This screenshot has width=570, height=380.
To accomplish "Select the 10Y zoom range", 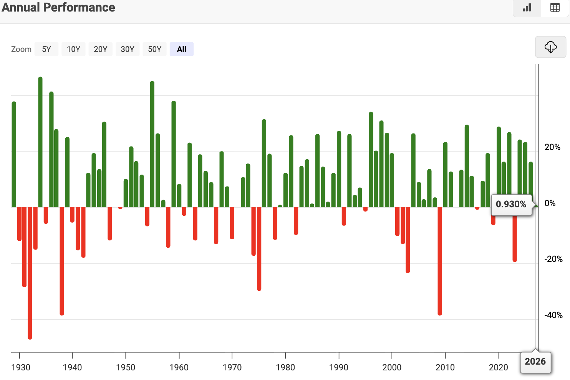I will (73, 49).
